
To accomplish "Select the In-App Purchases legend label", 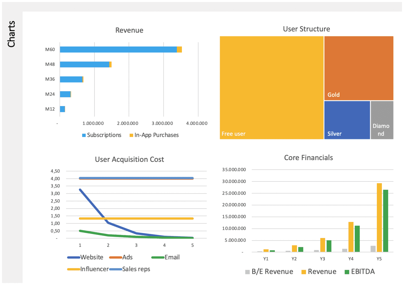I will (157, 135).
